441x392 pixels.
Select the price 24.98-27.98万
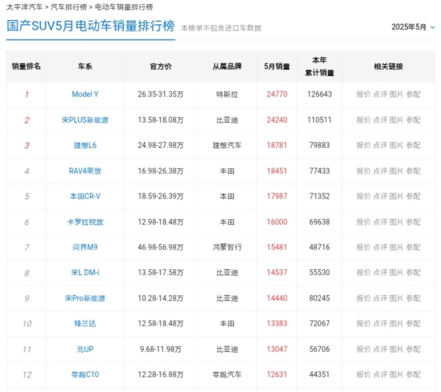(161, 145)
